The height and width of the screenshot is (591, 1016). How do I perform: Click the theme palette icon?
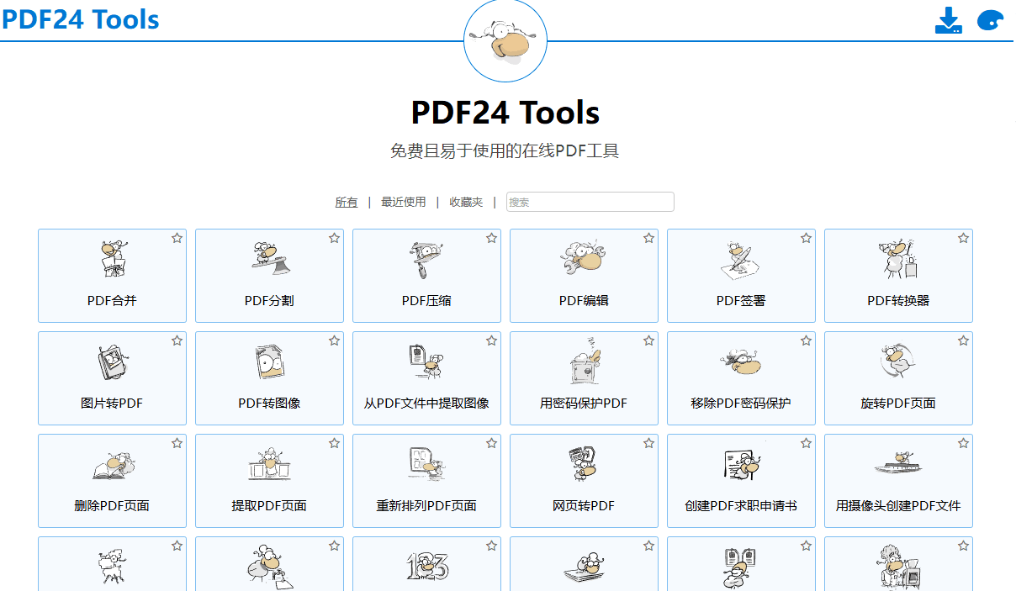[x=992, y=21]
